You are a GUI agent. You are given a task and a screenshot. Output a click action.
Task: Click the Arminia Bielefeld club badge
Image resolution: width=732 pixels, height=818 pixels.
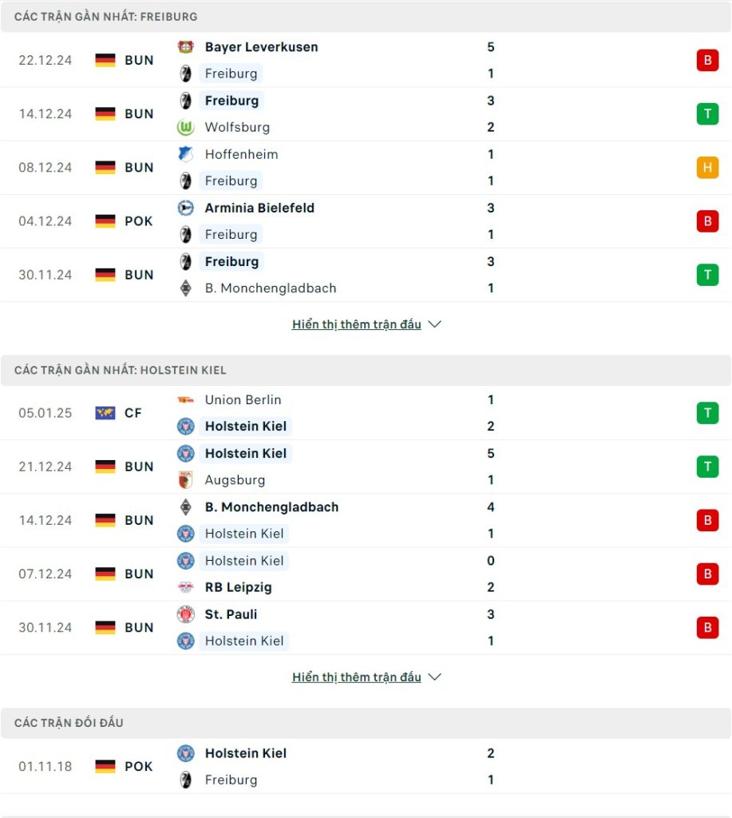(x=186, y=208)
